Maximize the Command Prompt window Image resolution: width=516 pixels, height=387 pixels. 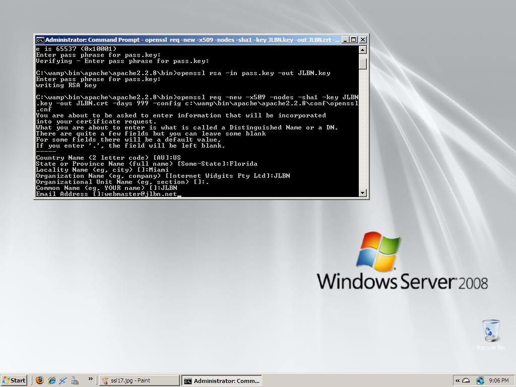point(354,40)
